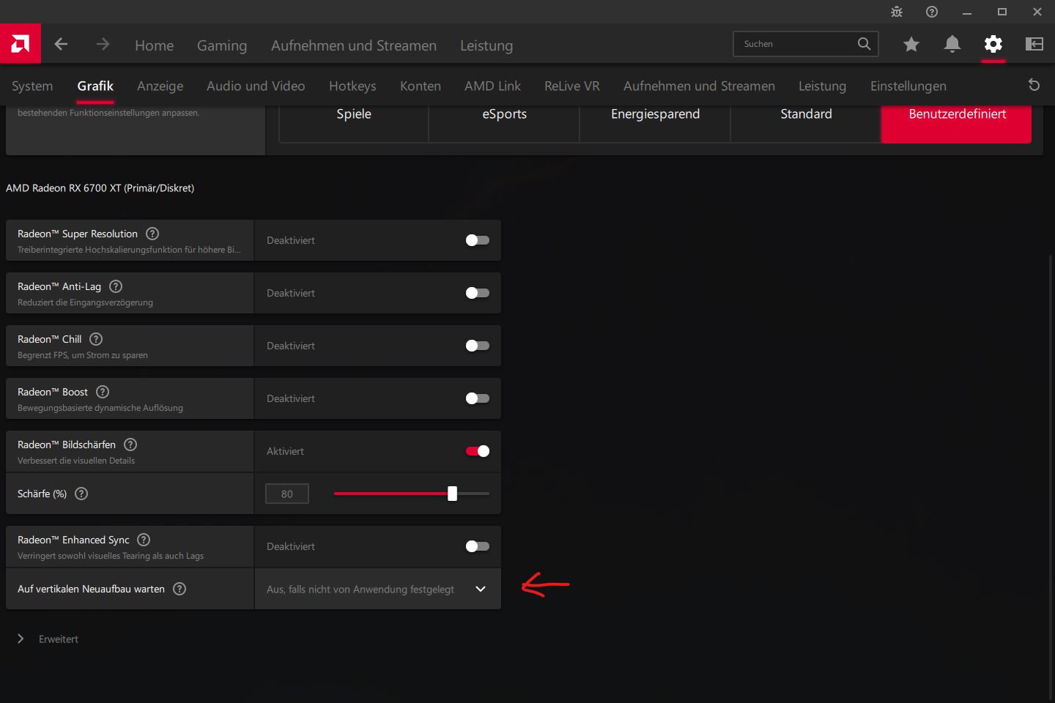The width and height of the screenshot is (1055, 703).
Task: Switch to the Konten tab
Action: (x=421, y=86)
